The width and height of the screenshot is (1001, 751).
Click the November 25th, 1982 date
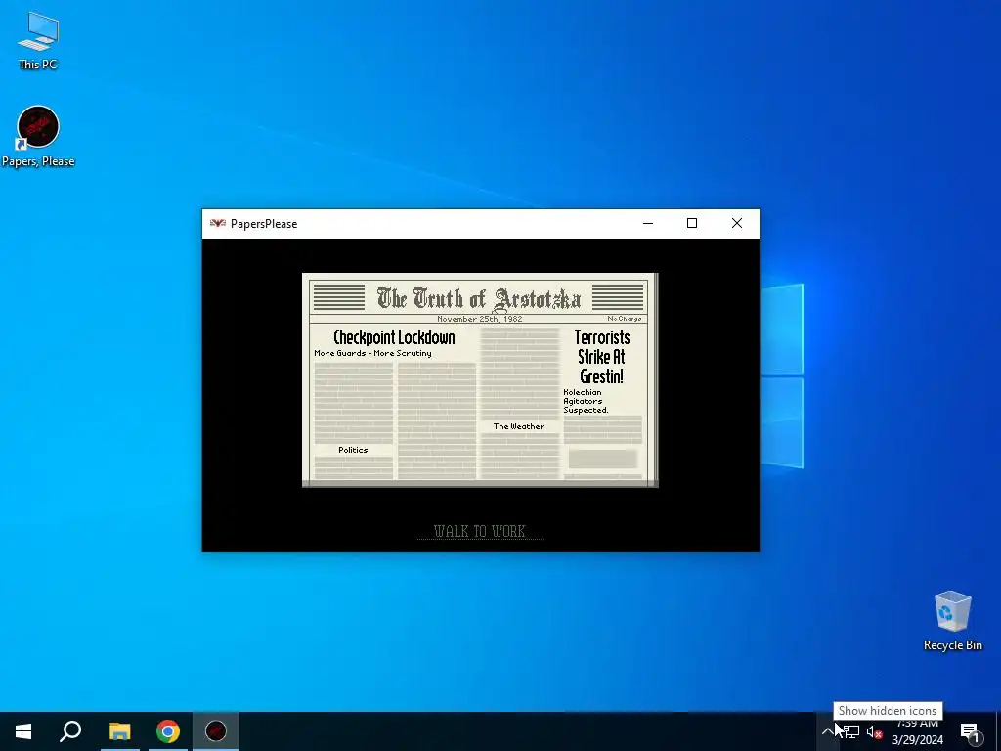click(x=479, y=318)
